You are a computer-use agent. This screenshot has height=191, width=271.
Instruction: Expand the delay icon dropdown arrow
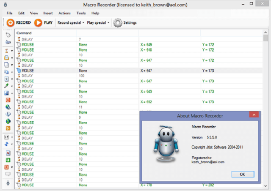[12, 51]
